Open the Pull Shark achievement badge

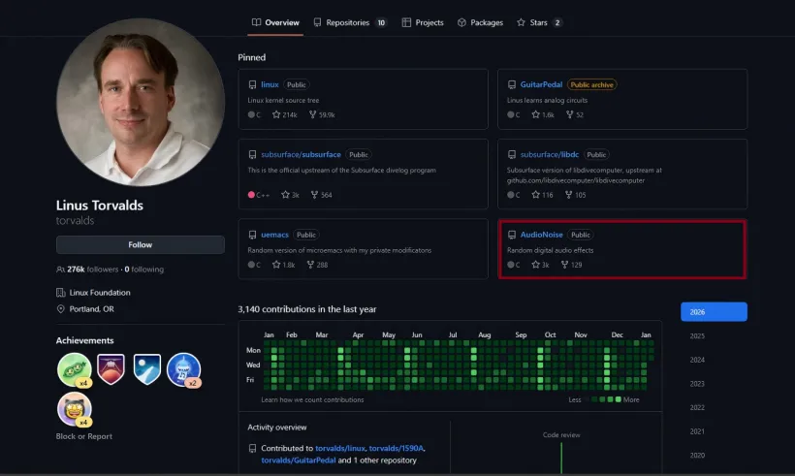click(x=183, y=369)
